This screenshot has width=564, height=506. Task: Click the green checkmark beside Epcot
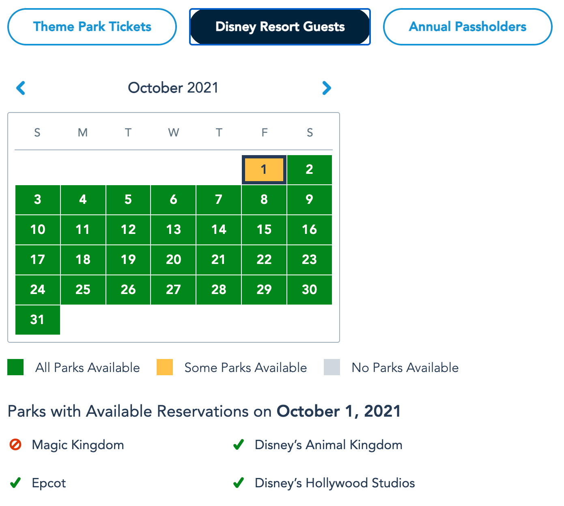tap(15, 483)
